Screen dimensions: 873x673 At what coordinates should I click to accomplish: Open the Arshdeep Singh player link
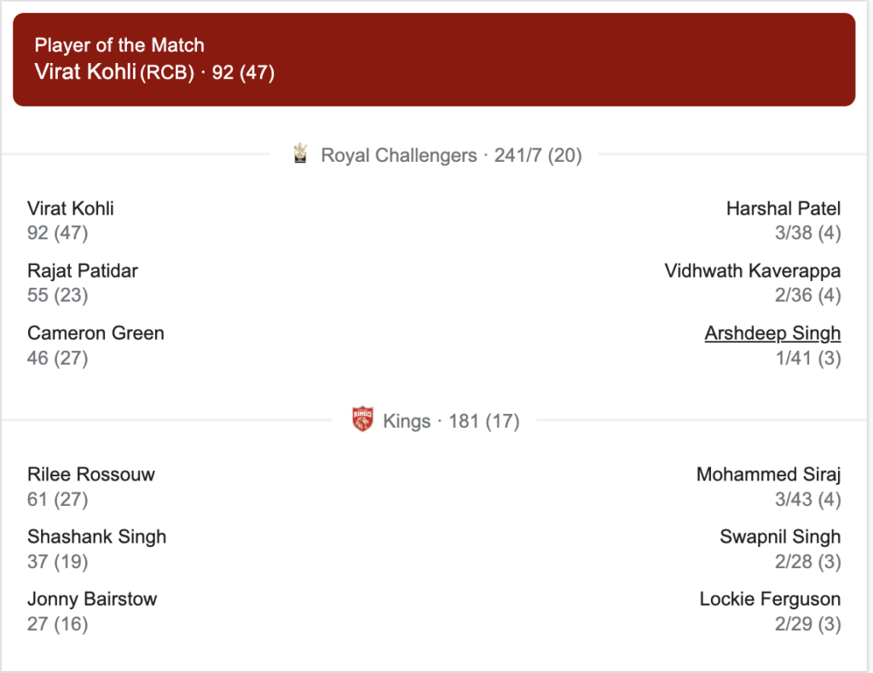pos(772,333)
